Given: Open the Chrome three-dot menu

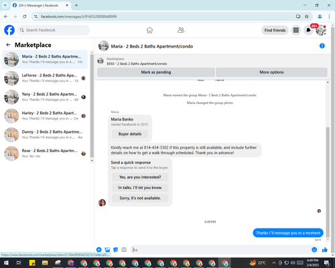Looking at the screenshot, I should point(329,17).
